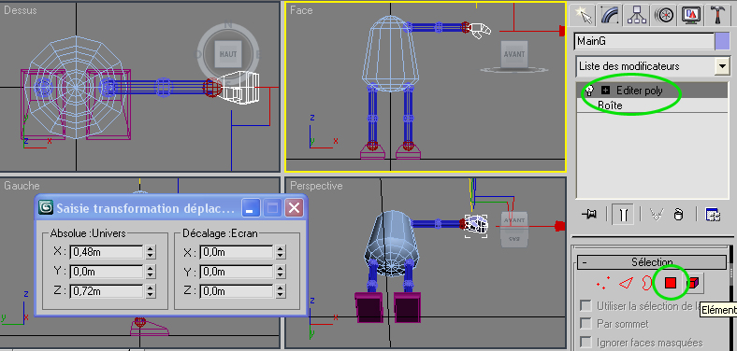Open the Display panel tab
Viewport: 737px width, 351px height.
[690, 15]
